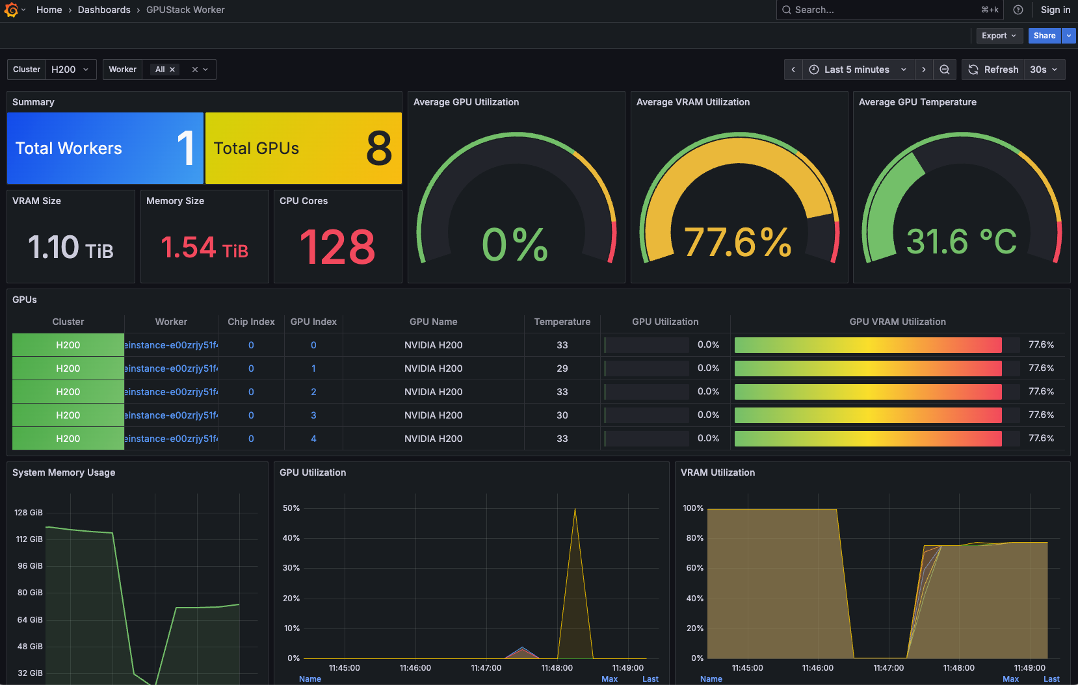
Task: Sort table by Temperature column header
Action: 562,322
